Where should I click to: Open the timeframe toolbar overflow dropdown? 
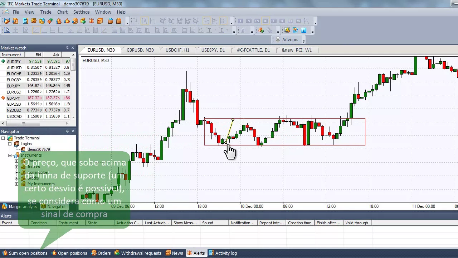click(x=315, y=23)
